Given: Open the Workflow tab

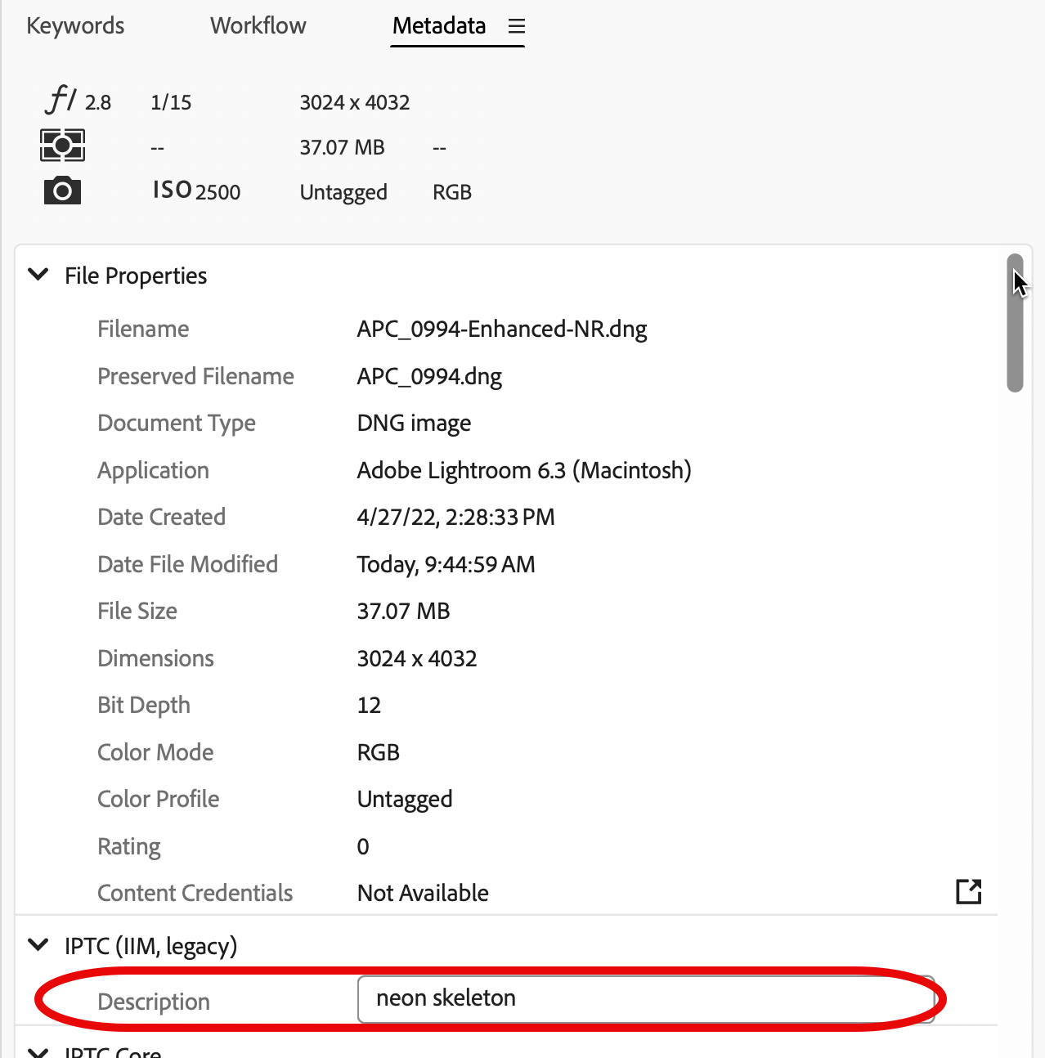Looking at the screenshot, I should click(x=258, y=25).
